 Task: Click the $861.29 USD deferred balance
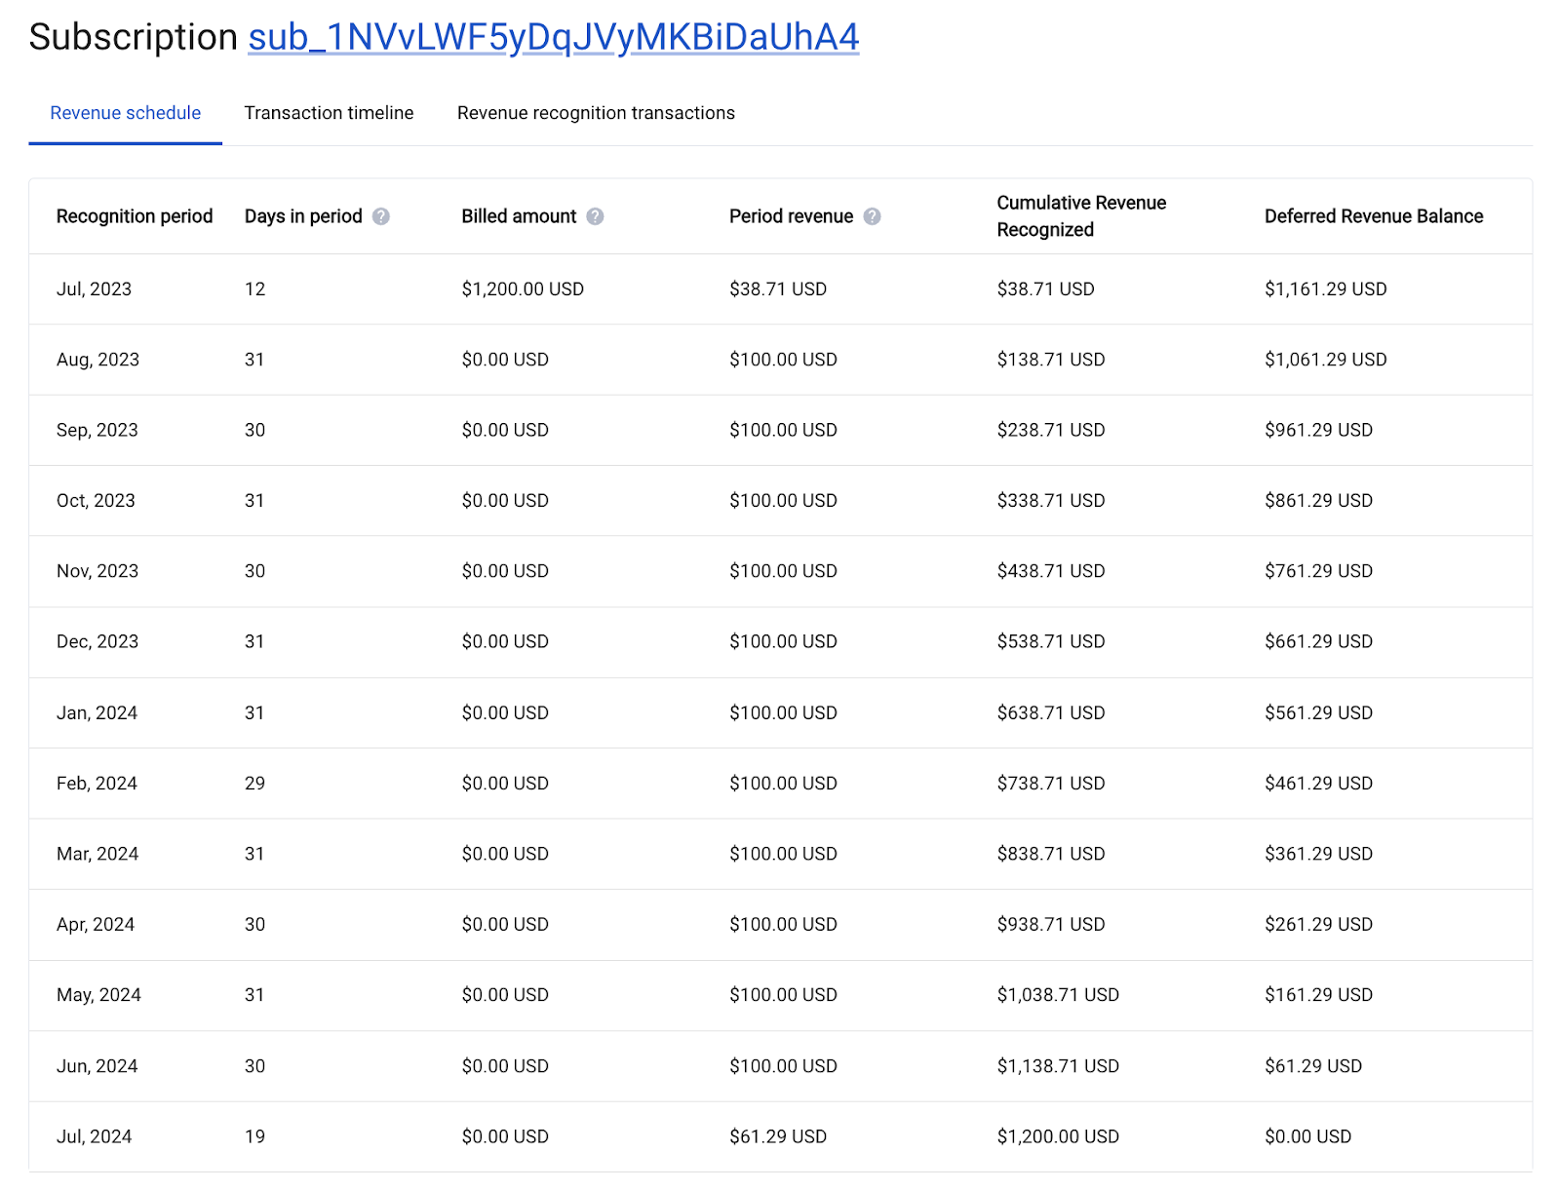click(x=1318, y=500)
